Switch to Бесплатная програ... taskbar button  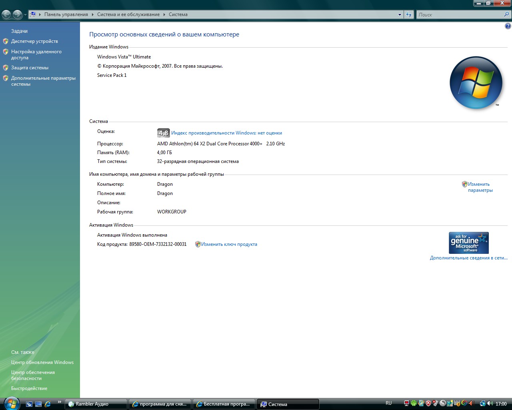tap(224, 404)
